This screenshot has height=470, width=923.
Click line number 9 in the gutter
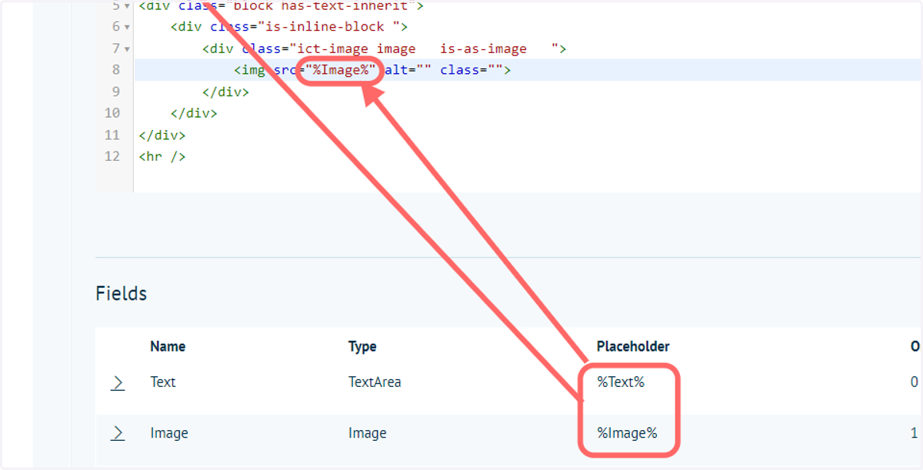click(x=115, y=92)
